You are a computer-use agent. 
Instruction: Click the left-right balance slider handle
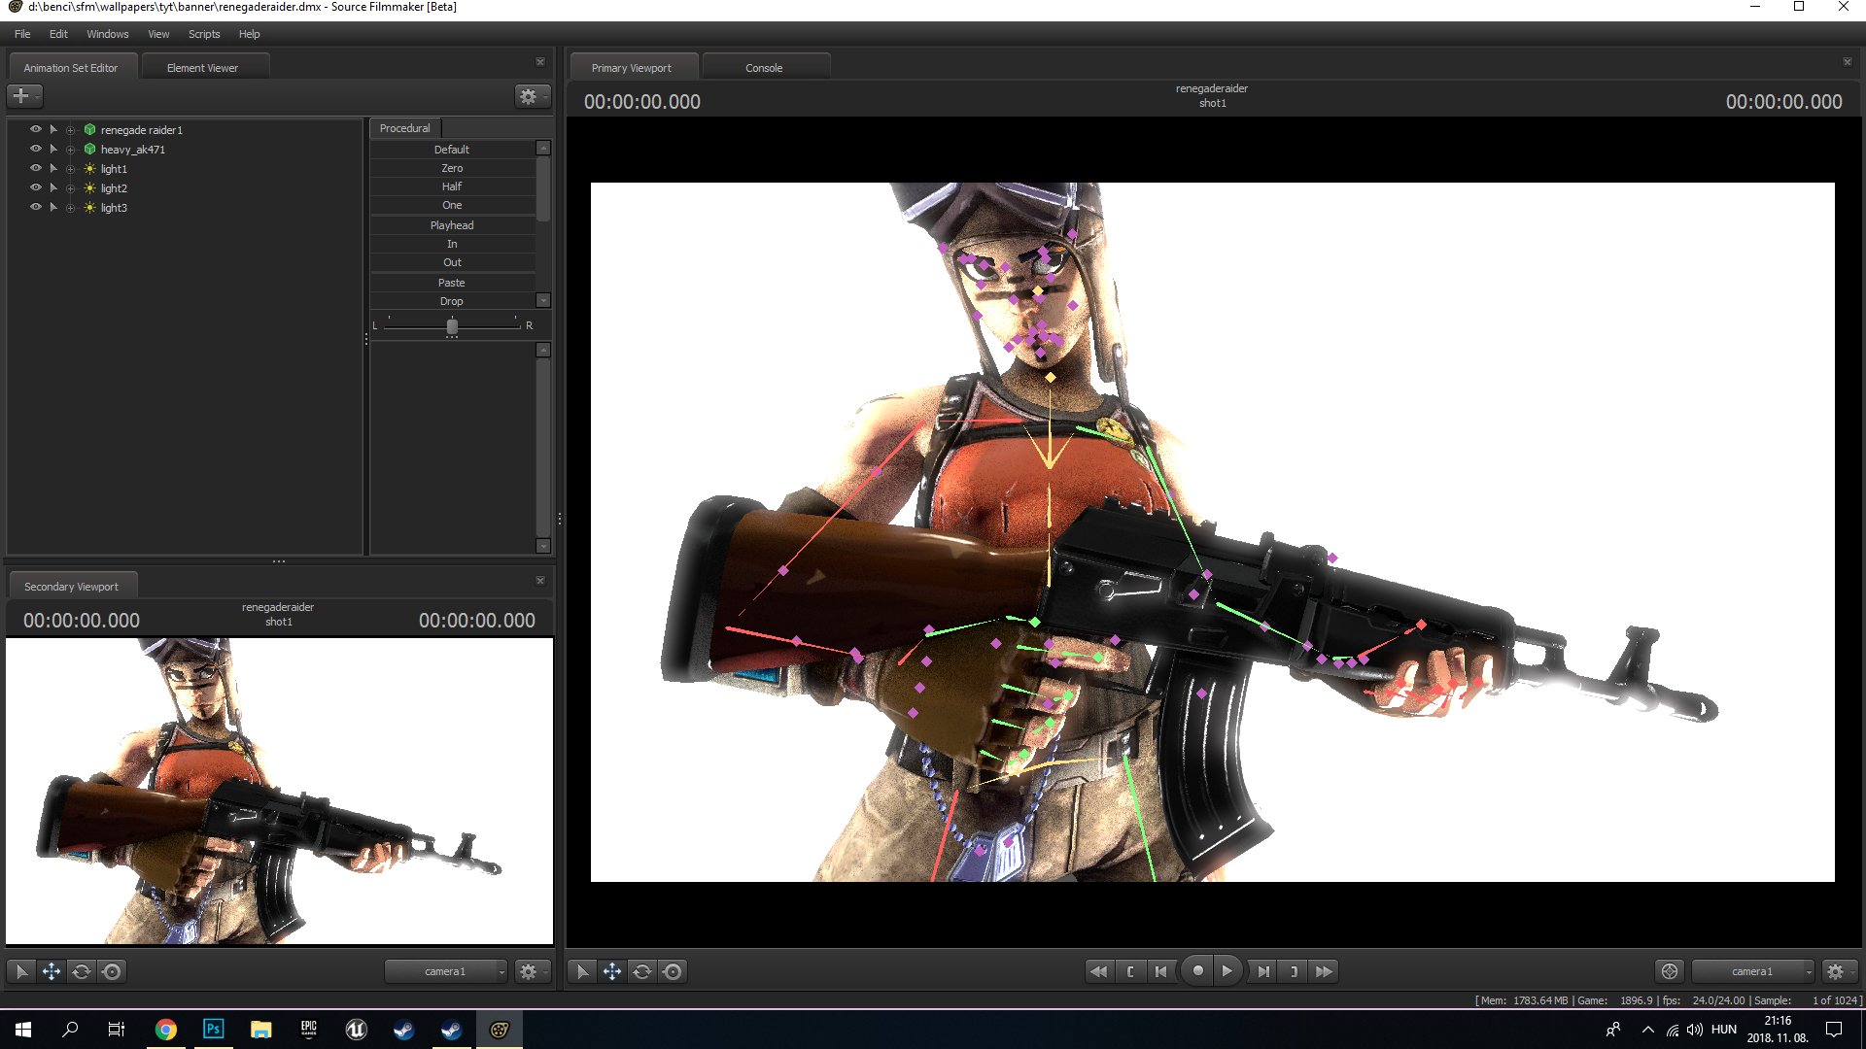tap(452, 326)
